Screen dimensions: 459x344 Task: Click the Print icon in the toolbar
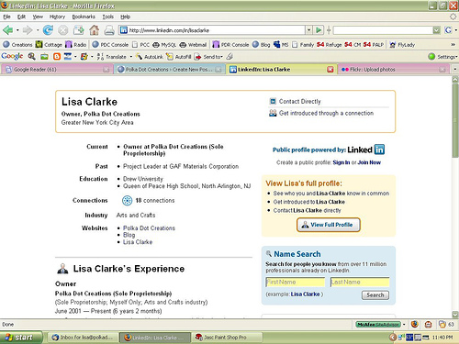(x=109, y=30)
